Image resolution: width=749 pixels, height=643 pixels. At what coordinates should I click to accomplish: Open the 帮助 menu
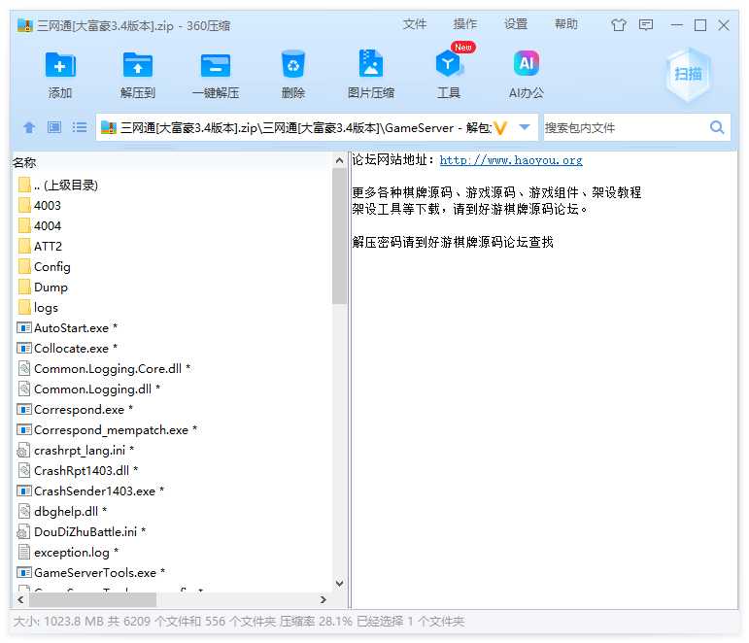[566, 24]
